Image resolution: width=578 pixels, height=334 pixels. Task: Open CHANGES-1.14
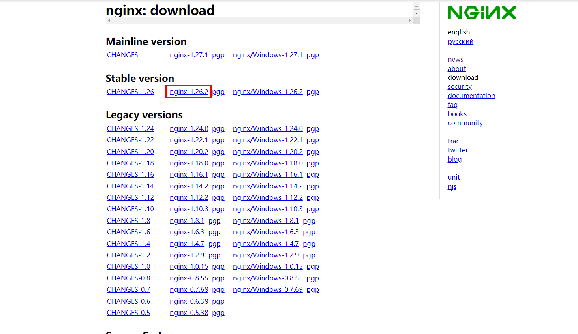(131, 186)
